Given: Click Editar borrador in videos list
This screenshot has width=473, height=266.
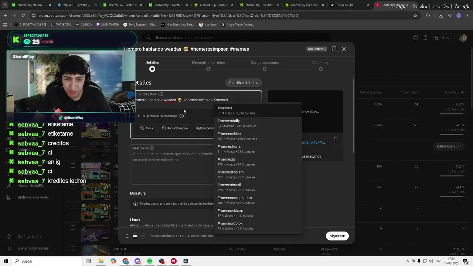Looking at the screenshot, I should (x=449, y=146).
